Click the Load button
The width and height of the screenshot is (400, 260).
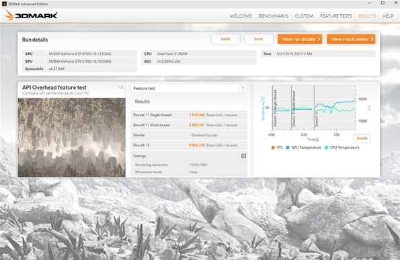pyautogui.click(x=225, y=39)
